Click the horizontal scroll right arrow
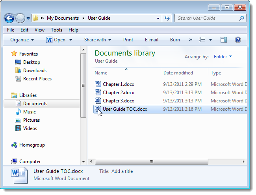 click(243, 162)
